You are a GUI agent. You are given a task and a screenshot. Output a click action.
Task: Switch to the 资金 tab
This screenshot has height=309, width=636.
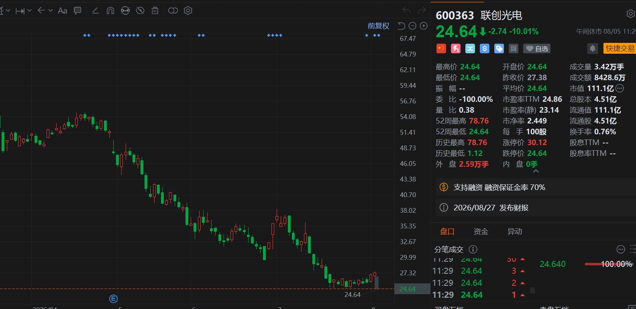(481, 232)
